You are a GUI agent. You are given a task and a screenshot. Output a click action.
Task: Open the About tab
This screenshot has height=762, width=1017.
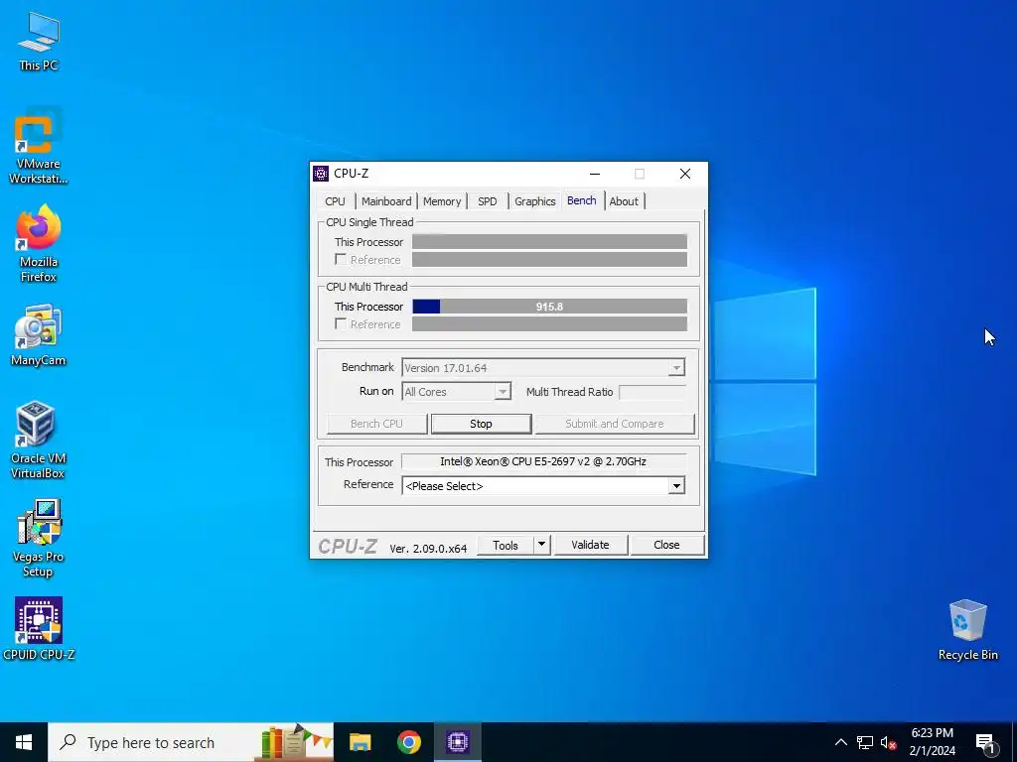[x=624, y=201]
